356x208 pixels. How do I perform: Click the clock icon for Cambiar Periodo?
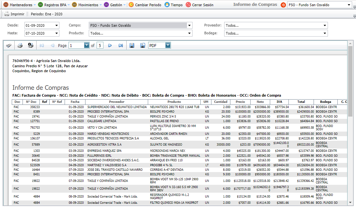pos(131,5)
